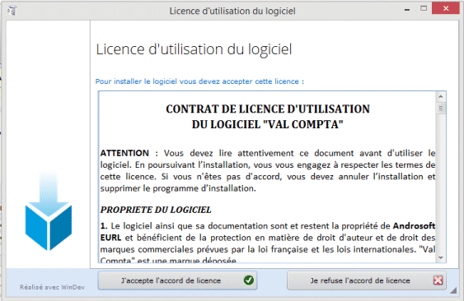
Task: Click "Pour installer le logiciel vous devez accepter" text
Action: pos(199,81)
